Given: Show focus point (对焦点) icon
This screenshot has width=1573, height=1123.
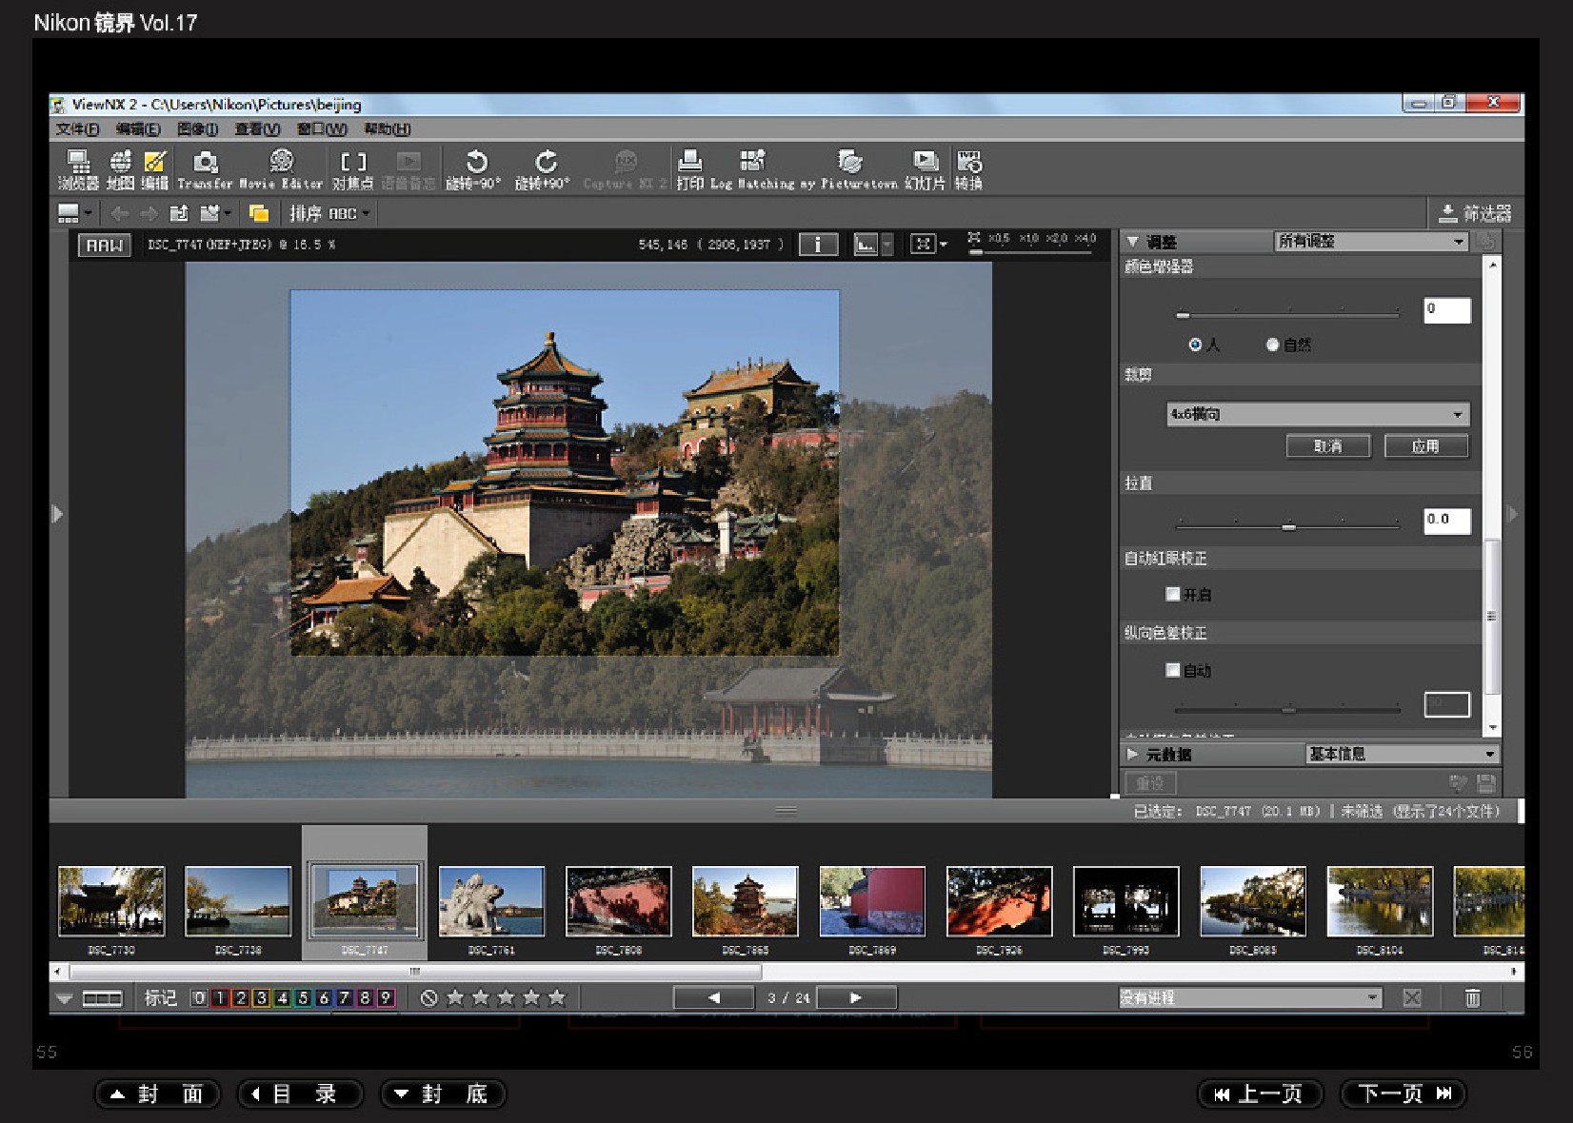Looking at the screenshot, I should (352, 169).
